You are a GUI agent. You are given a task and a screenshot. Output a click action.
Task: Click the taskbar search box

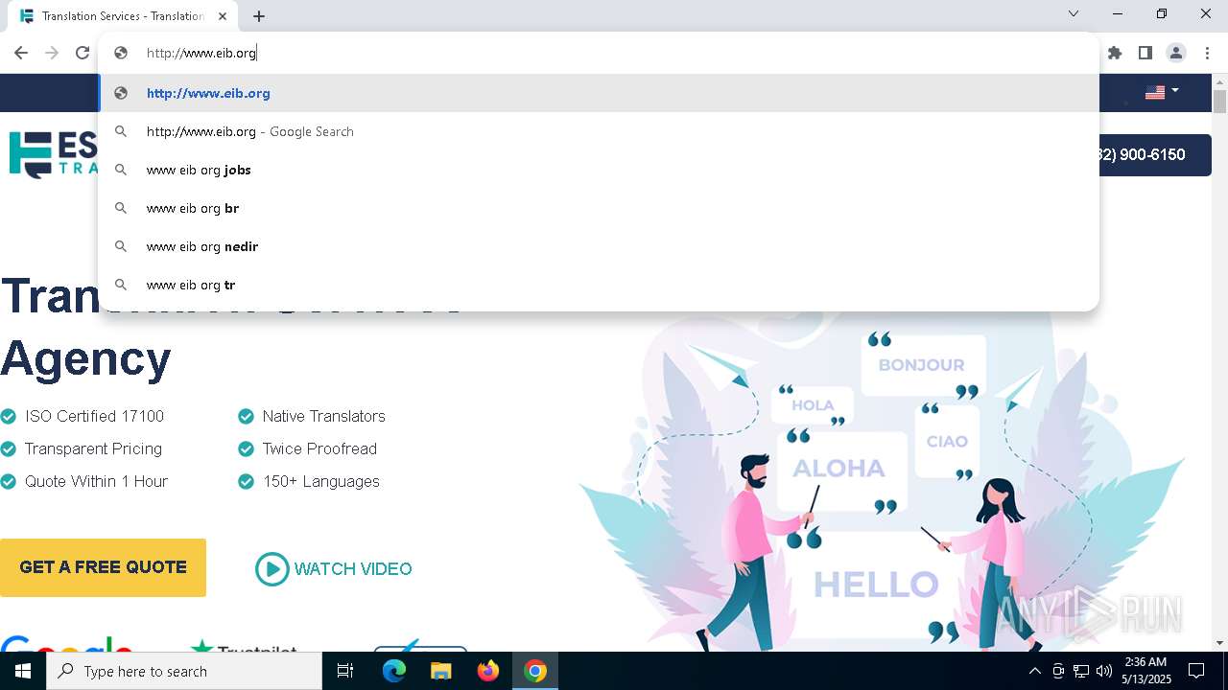(184, 671)
